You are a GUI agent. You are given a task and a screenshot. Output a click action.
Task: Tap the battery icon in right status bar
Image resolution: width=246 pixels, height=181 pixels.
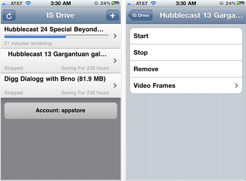click(x=241, y=3)
